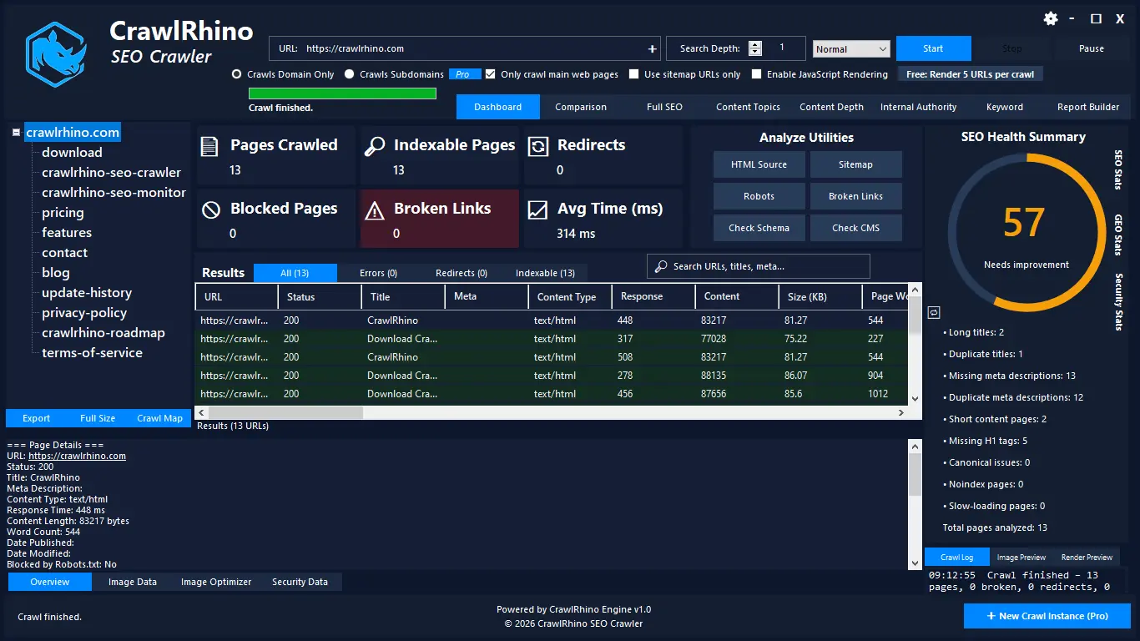Click the results horizontal scrollbar thumb
This screenshot has width=1140, height=641.
click(x=285, y=412)
